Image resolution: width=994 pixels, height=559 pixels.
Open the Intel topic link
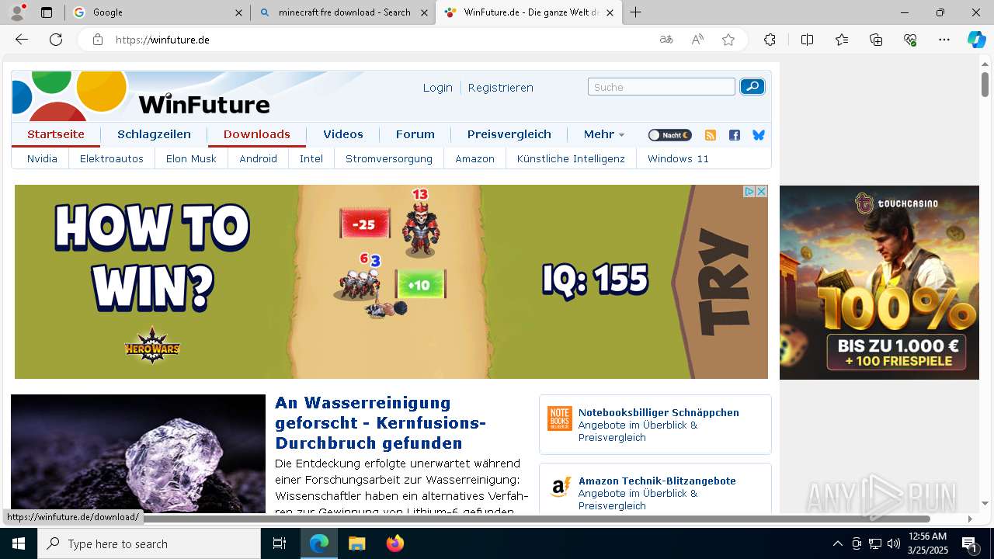coord(311,158)
